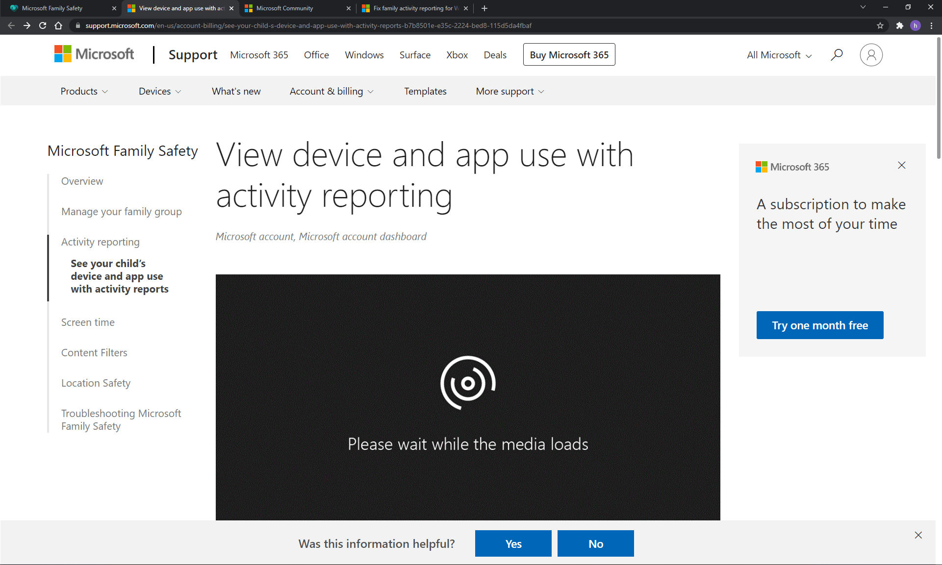The width and height of the screenshot is (942, 565).
Task: Close the Microsoft 365 ad panel
Action: tap(901, 166)
